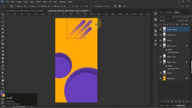This screenshot has height=108, width=192.
Task: Click the create new layer icon
Action: point(183,101)
